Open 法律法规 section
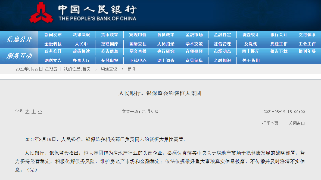 pos(81,35)
